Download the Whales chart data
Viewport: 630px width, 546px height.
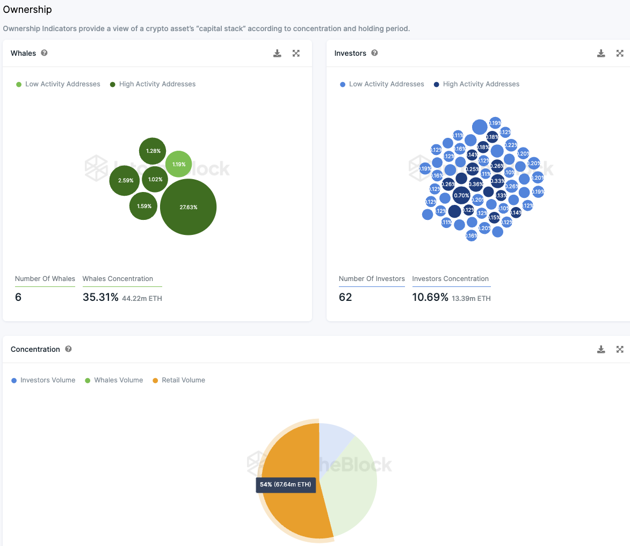click(x=277, y=53)
